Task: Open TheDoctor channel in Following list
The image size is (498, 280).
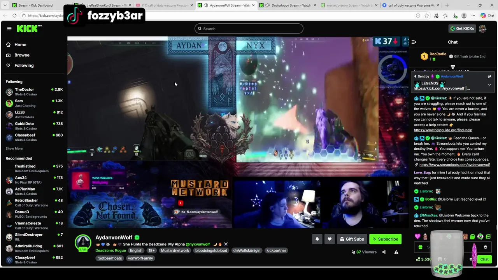Action: point(34,92)
